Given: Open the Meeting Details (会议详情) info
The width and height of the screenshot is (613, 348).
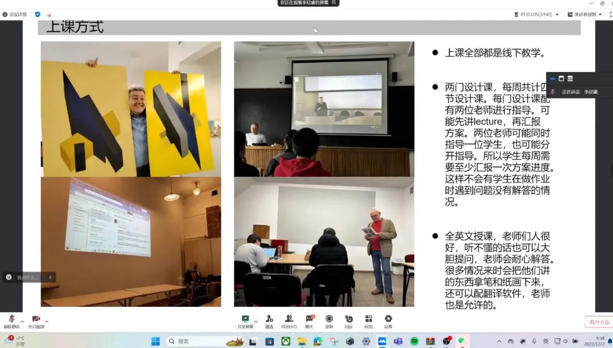Looking at the screenshot, I should (x=15, y=15).
